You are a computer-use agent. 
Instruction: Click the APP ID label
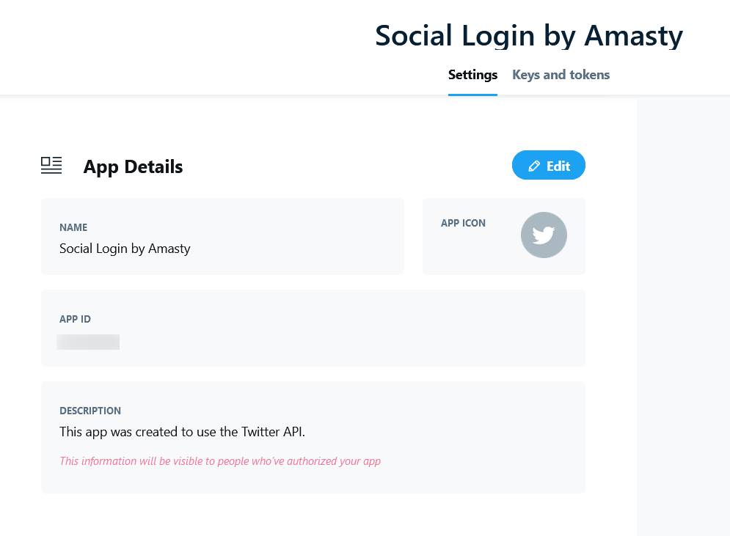(75, 319)
